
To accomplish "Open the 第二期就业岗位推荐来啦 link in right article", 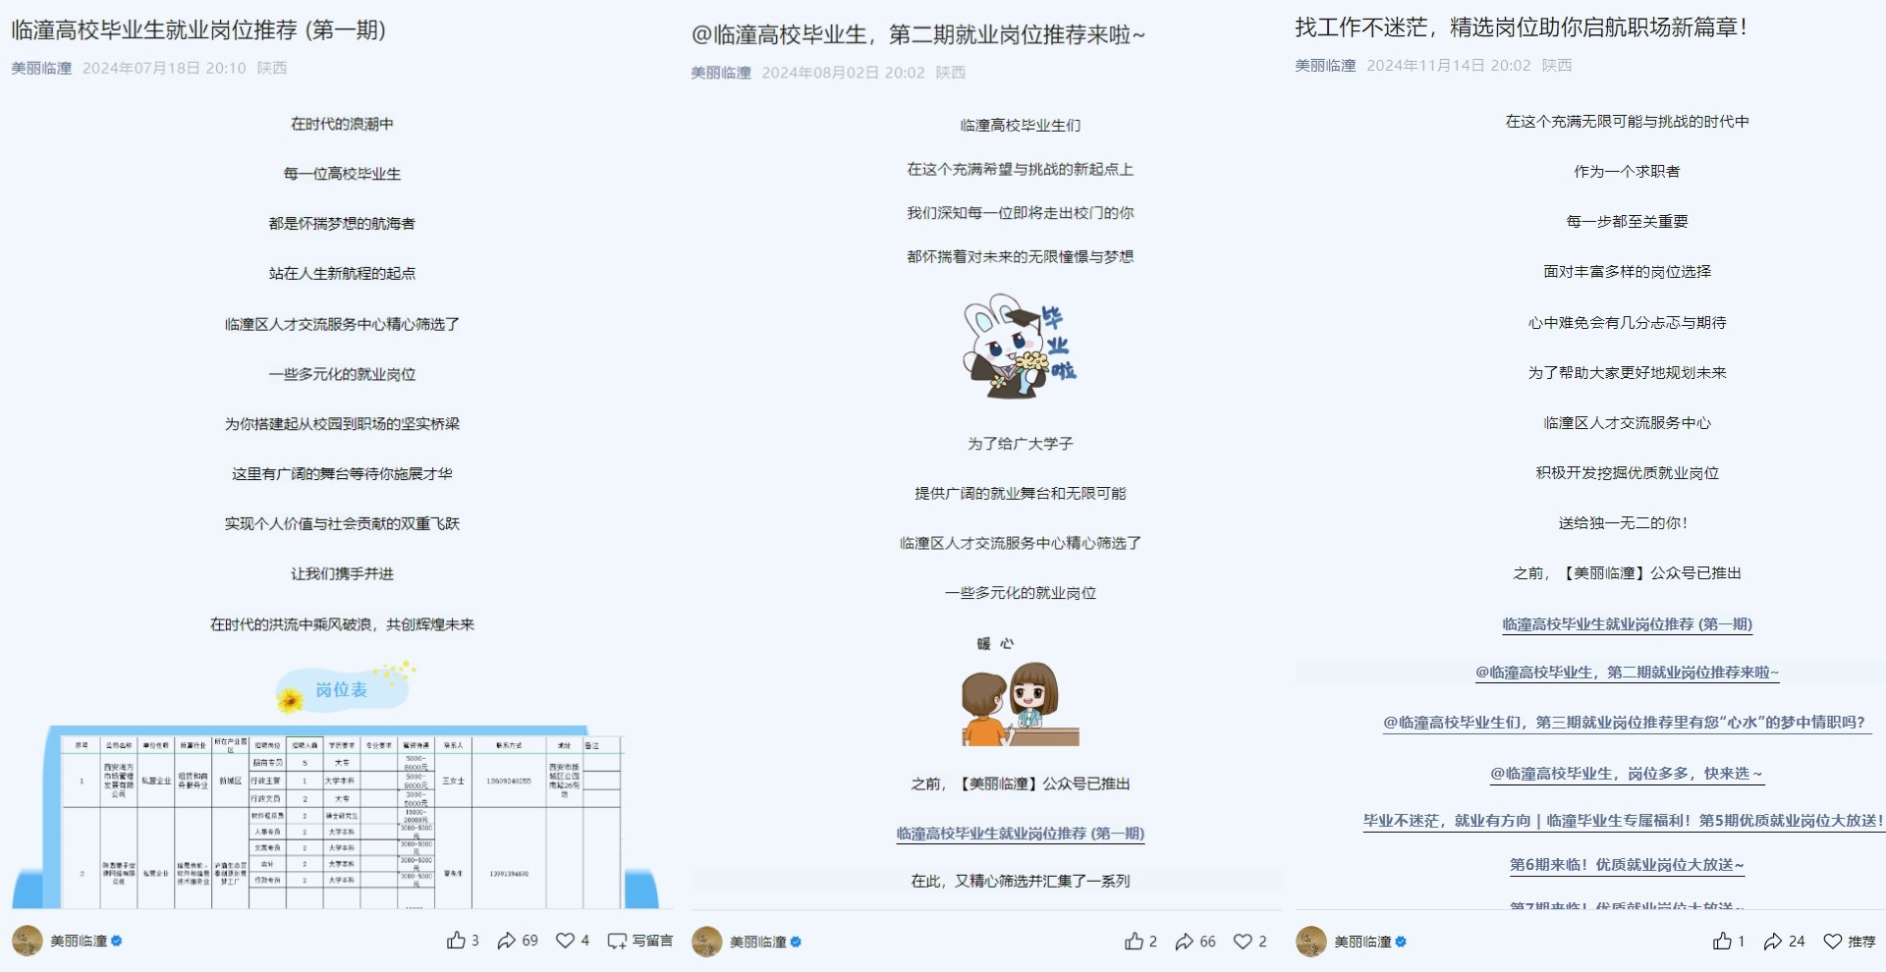I will pyautogui.click(x=1627, y=673).
